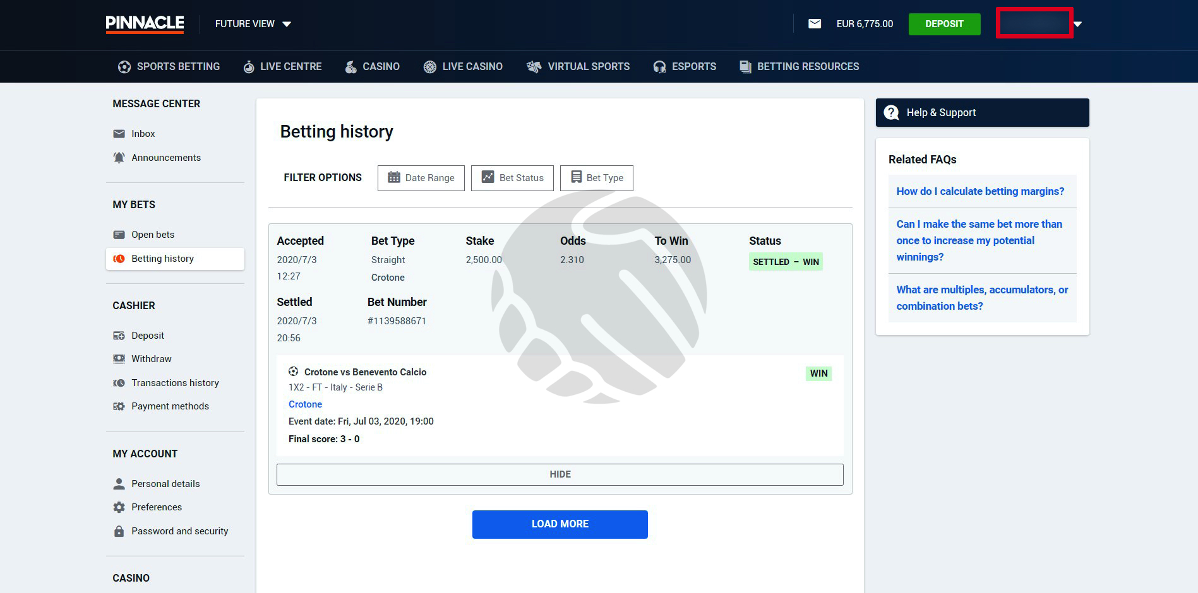Select Betting history in sidebar
The height and width of the screenshot is (593, 1198).
[x=175, y=259]
